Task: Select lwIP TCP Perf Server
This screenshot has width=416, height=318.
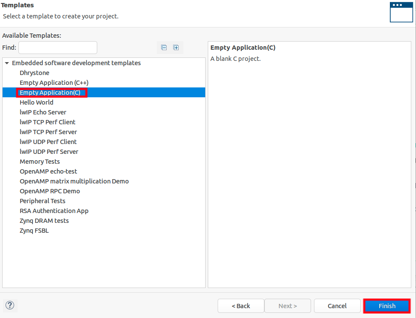Action: click(48, 132)
